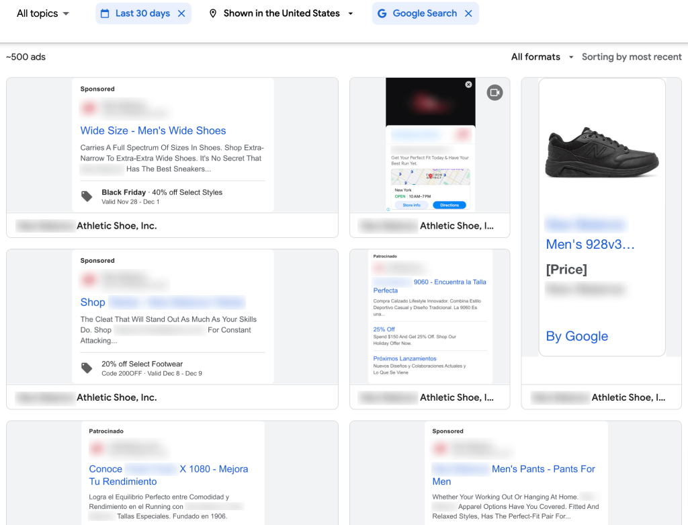Click the Google G logo in the Google Search chip

(383, 13)
